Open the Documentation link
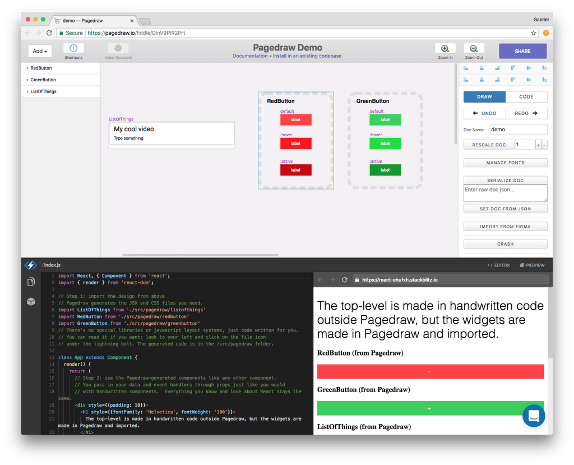 [249, 56]
